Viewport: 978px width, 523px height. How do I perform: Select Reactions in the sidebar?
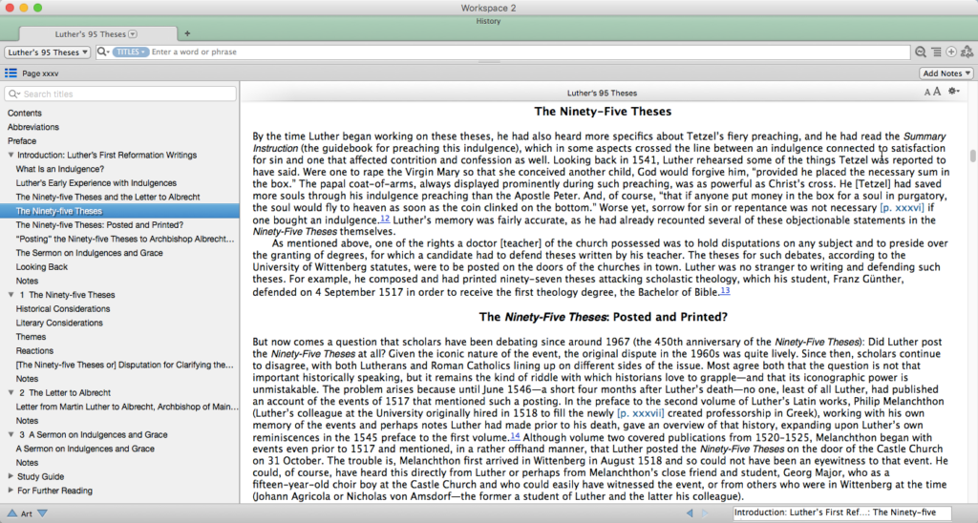(x=34, y=351)
